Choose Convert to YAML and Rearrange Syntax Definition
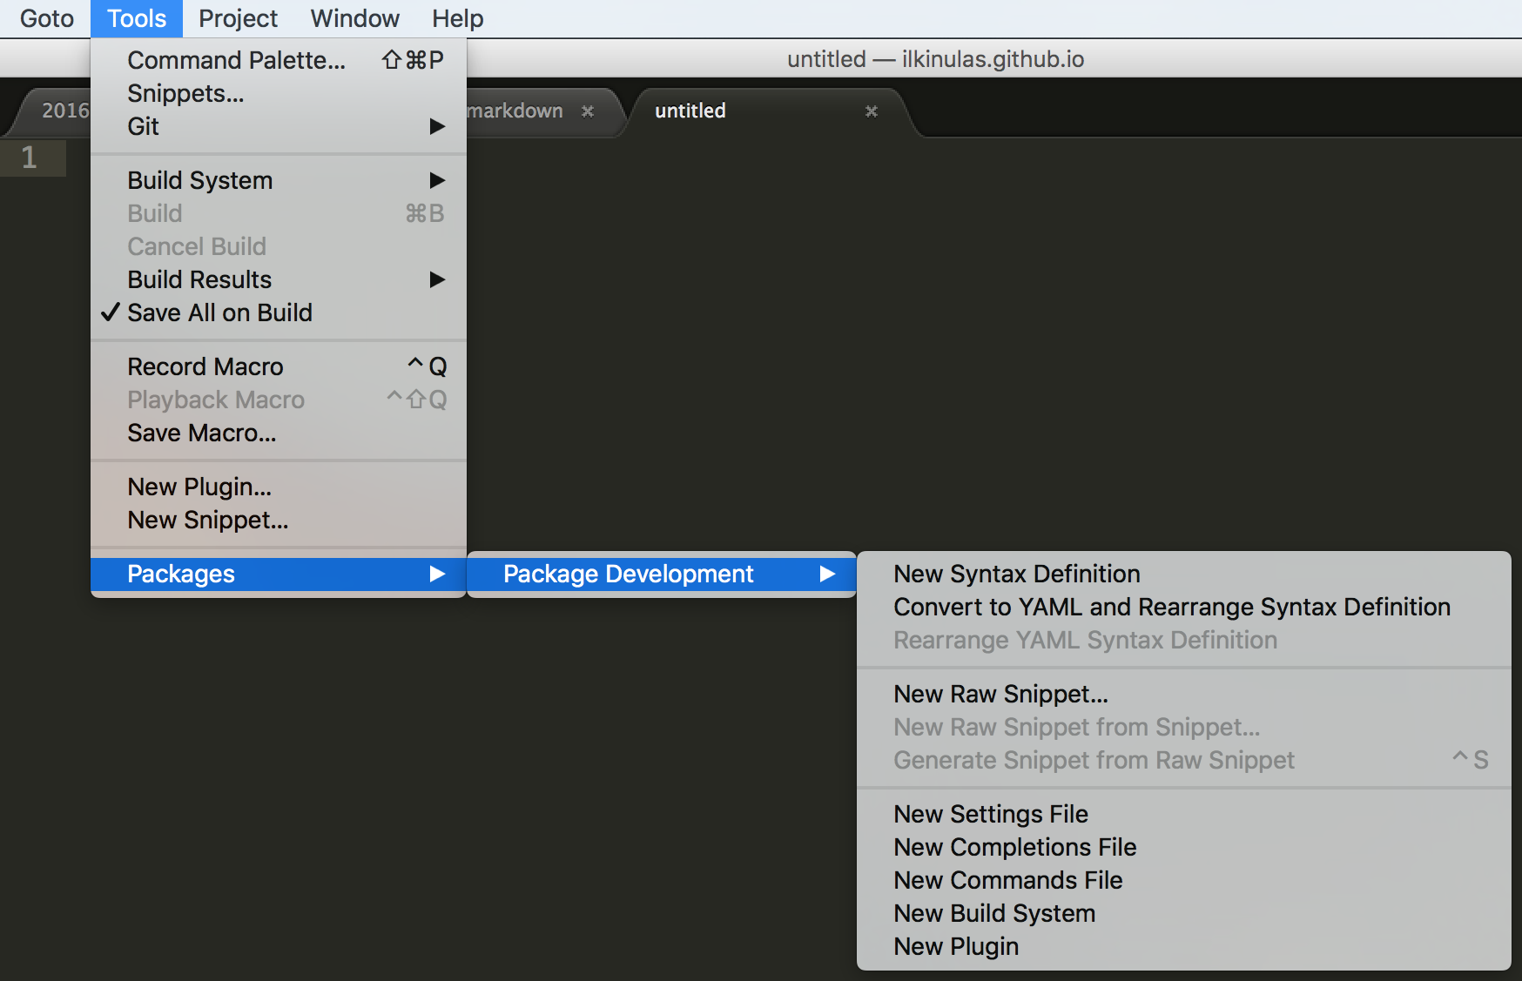The image size is (1522, 981). (1184, 607)
